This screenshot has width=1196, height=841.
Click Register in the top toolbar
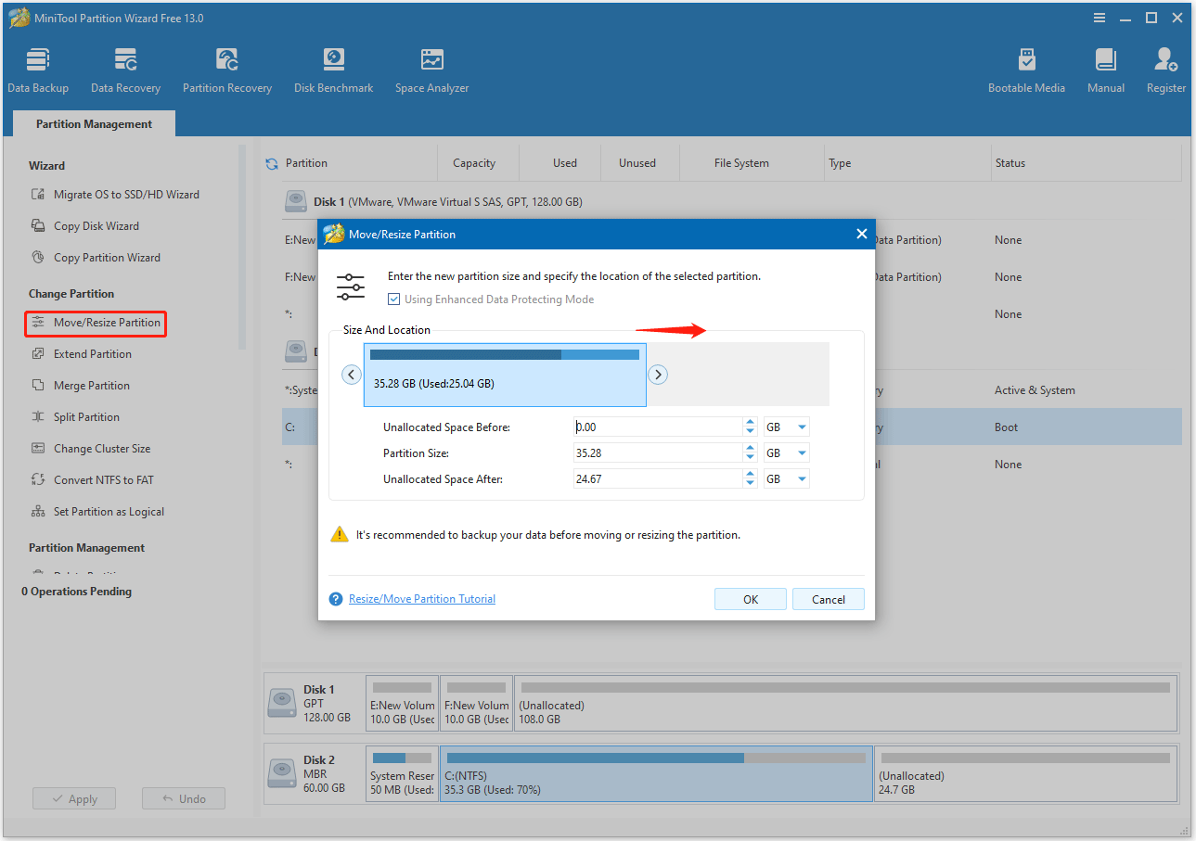(1164, 69)
